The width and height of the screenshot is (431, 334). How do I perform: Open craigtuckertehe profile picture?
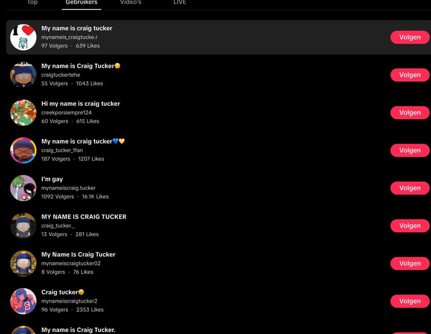click(23, 75)
